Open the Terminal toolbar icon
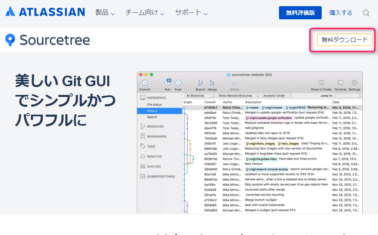The height and width of the screenshot is (235, 378). [340, 83]
